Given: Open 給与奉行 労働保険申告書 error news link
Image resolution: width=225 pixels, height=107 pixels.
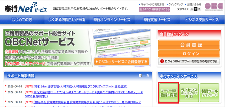Looking at the screenshot, I should pos(87,102).
